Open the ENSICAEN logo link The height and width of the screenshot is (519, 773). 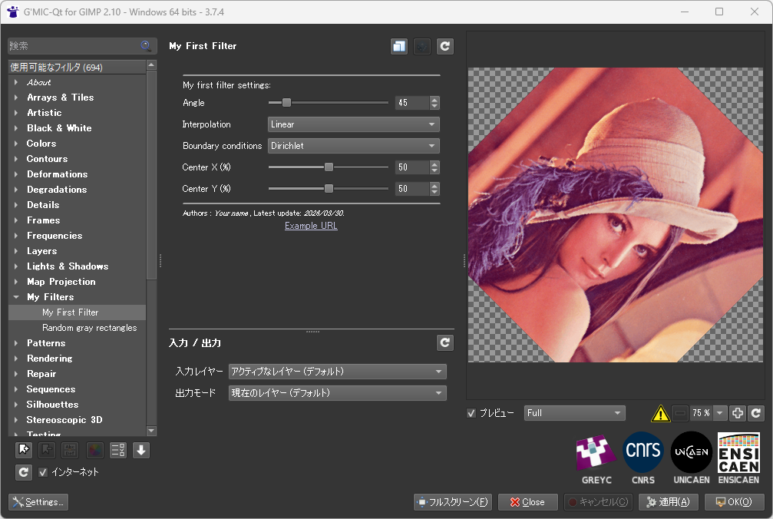coord(738,458)
